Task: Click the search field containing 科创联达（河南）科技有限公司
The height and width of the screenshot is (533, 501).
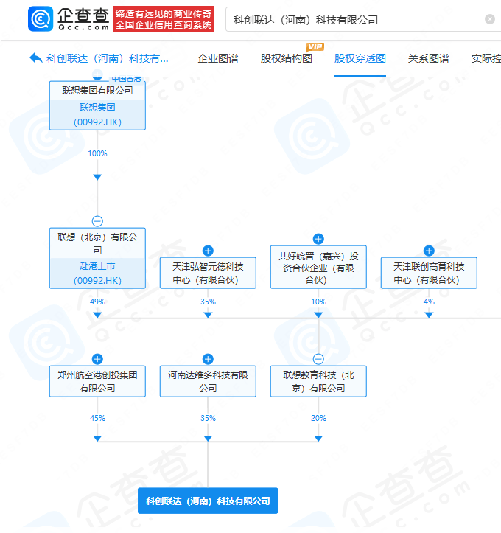Action: click(x=363, y=20)
